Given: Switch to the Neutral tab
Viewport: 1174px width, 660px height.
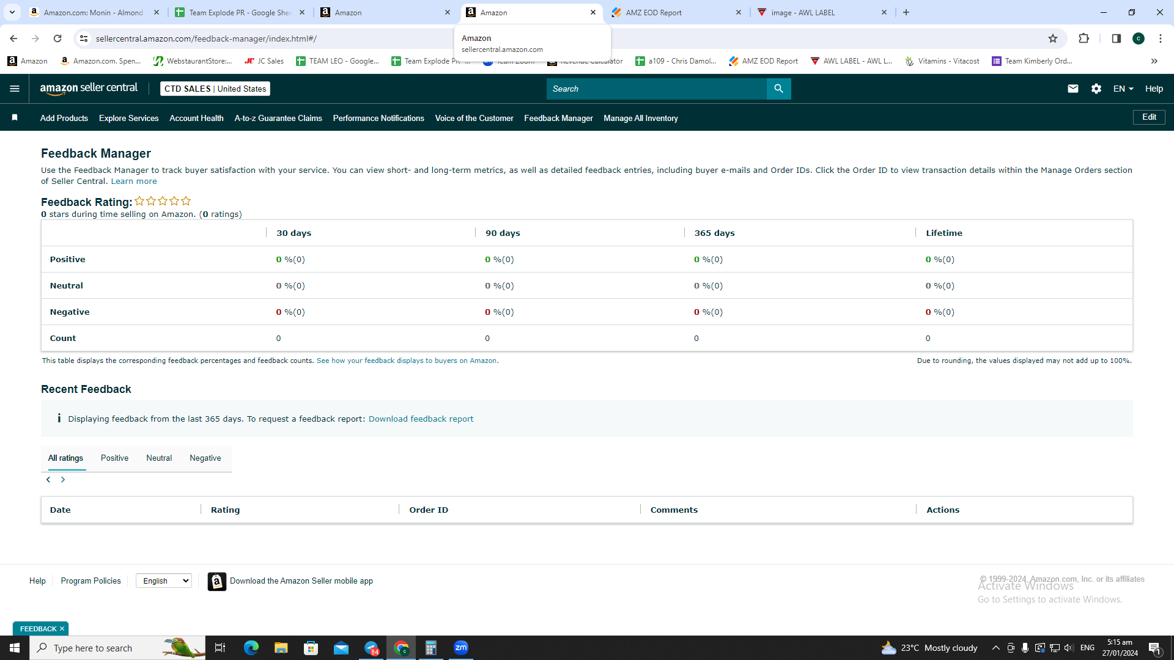Looking at the screenshot, I should [159, 458].
